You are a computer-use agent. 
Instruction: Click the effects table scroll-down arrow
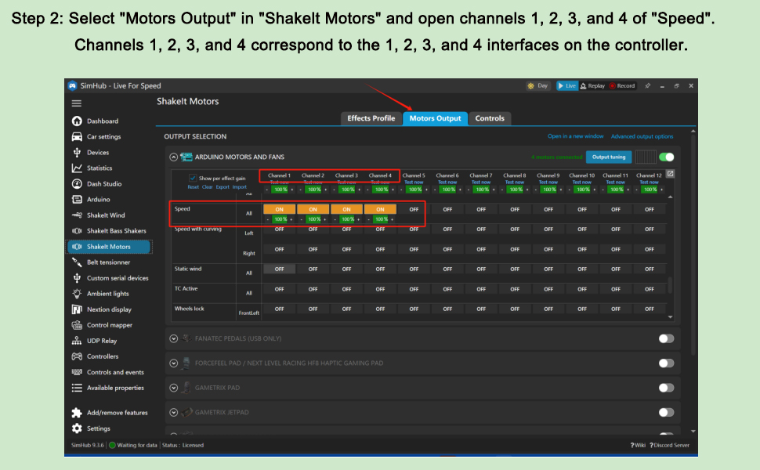click(x=671, y=317)
